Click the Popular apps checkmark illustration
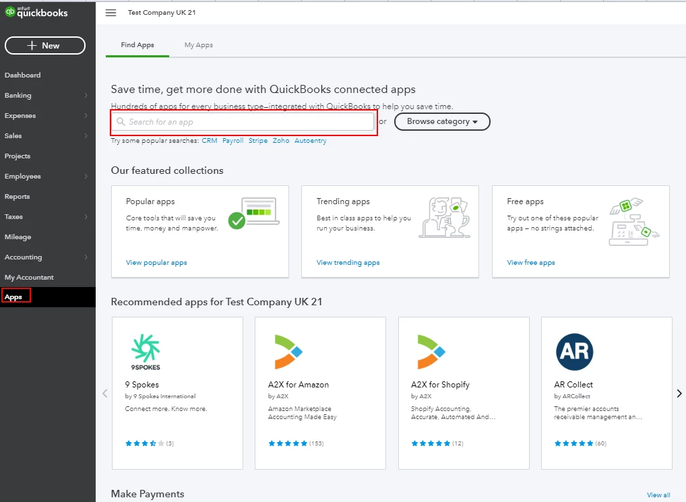Image resolution: width=686 pixels, height=502 pixels. (x=254, y=214)
